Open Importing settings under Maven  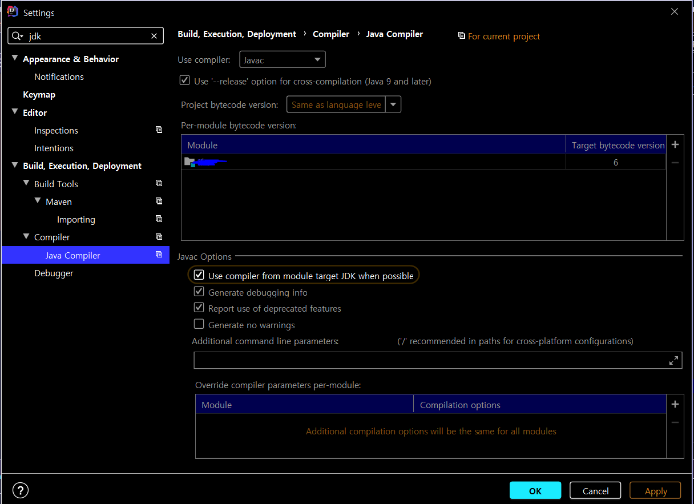(x=76, y=219)
